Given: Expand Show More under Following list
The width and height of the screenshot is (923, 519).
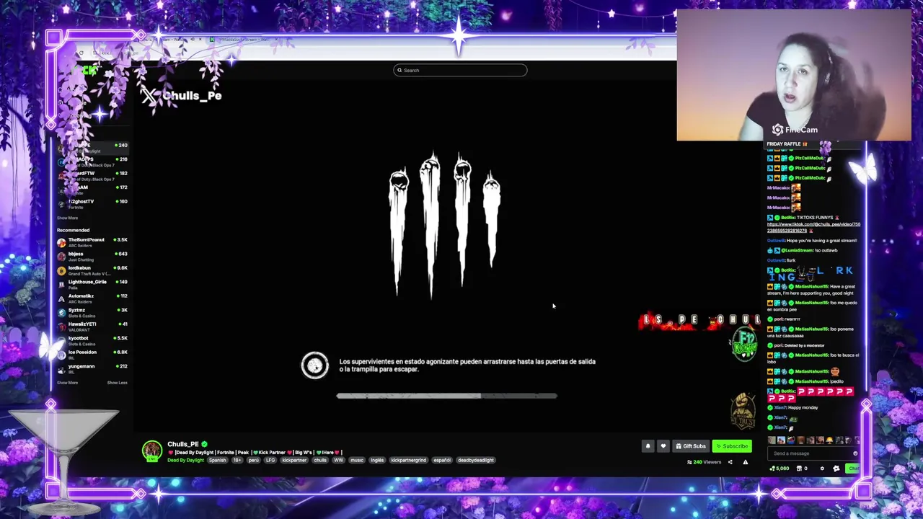Looking at the screenshot, I should [67, 218].
